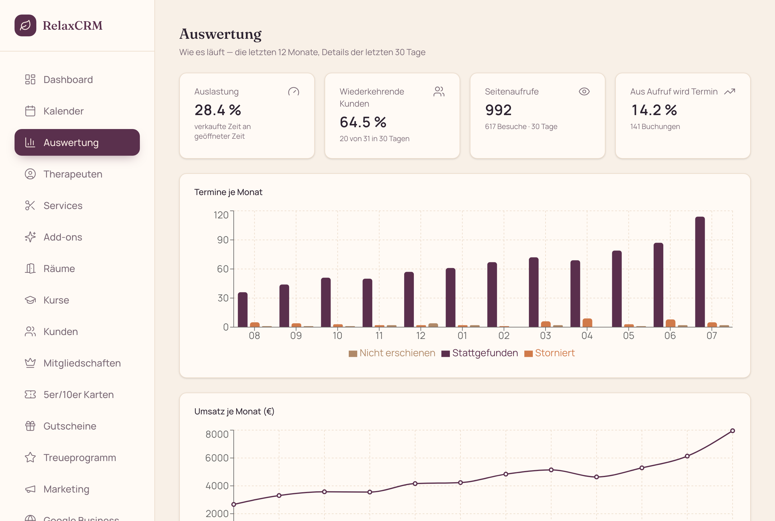Click the Treueprogramm star icon
Viewport: 775px width, 521px height.
pyautogui.click(x=30, y=457)
